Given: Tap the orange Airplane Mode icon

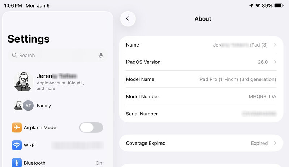Looking at the screenshot, I should [17, 127].
